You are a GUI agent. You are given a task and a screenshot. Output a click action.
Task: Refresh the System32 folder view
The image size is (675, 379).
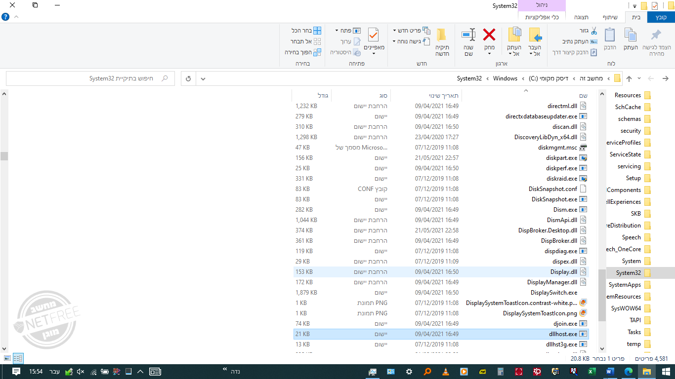[188, 78]
